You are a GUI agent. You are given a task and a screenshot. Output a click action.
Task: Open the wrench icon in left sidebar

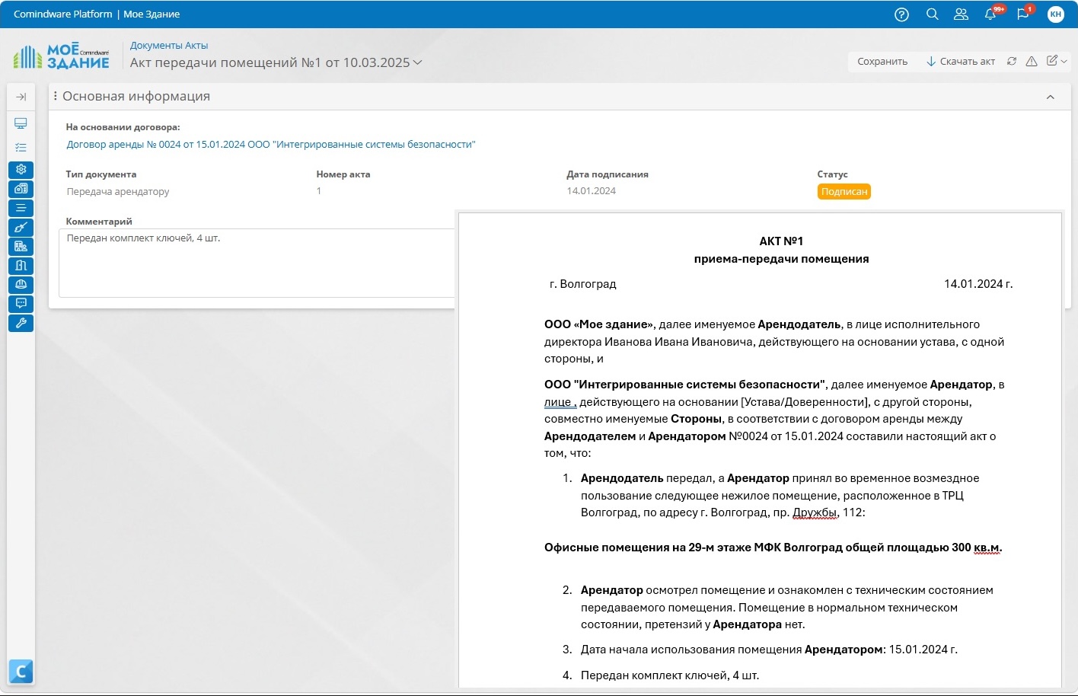click(x=21, y=323)
